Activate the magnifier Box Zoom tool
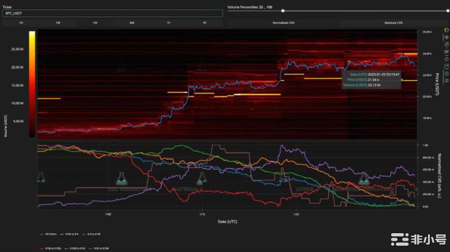Image resolution: width=450 pixels, height=252 pixels. click(446, 44)
